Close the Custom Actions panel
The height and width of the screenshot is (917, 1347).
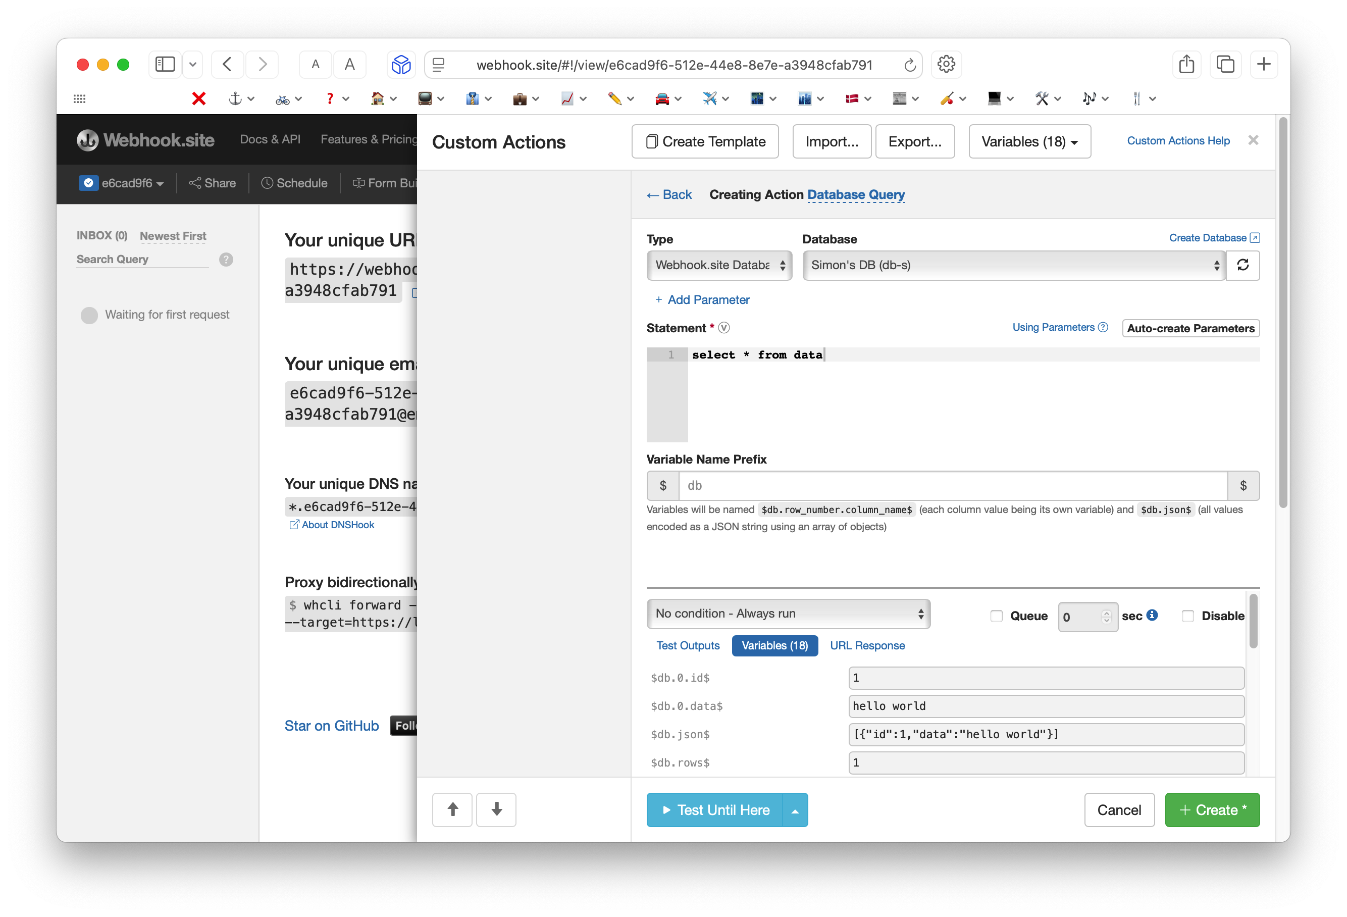tap(1253, 140)
